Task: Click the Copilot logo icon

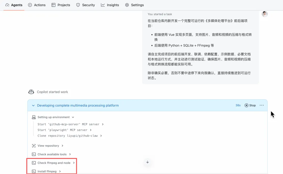Action: 31,92
